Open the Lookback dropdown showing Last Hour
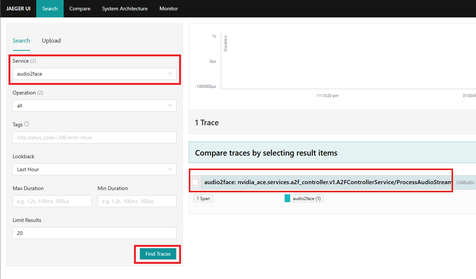This screenshot has width=476, height=279. pos(94,169)
